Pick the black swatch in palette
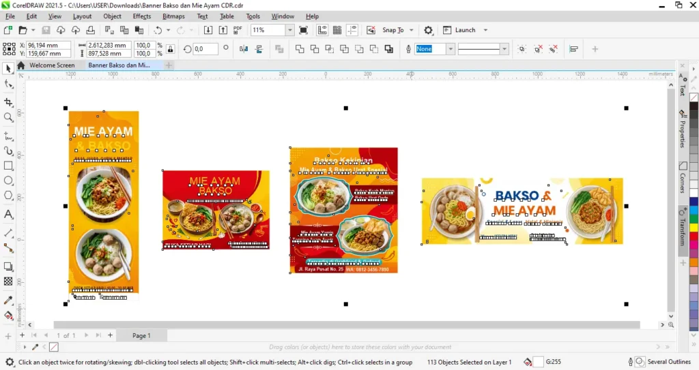The width and height of the screenshot is (699, 370). coord(694,106)
